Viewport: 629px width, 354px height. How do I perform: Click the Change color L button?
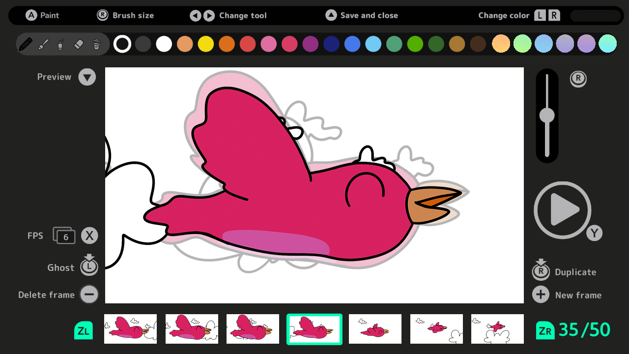(x=539, y=15)
